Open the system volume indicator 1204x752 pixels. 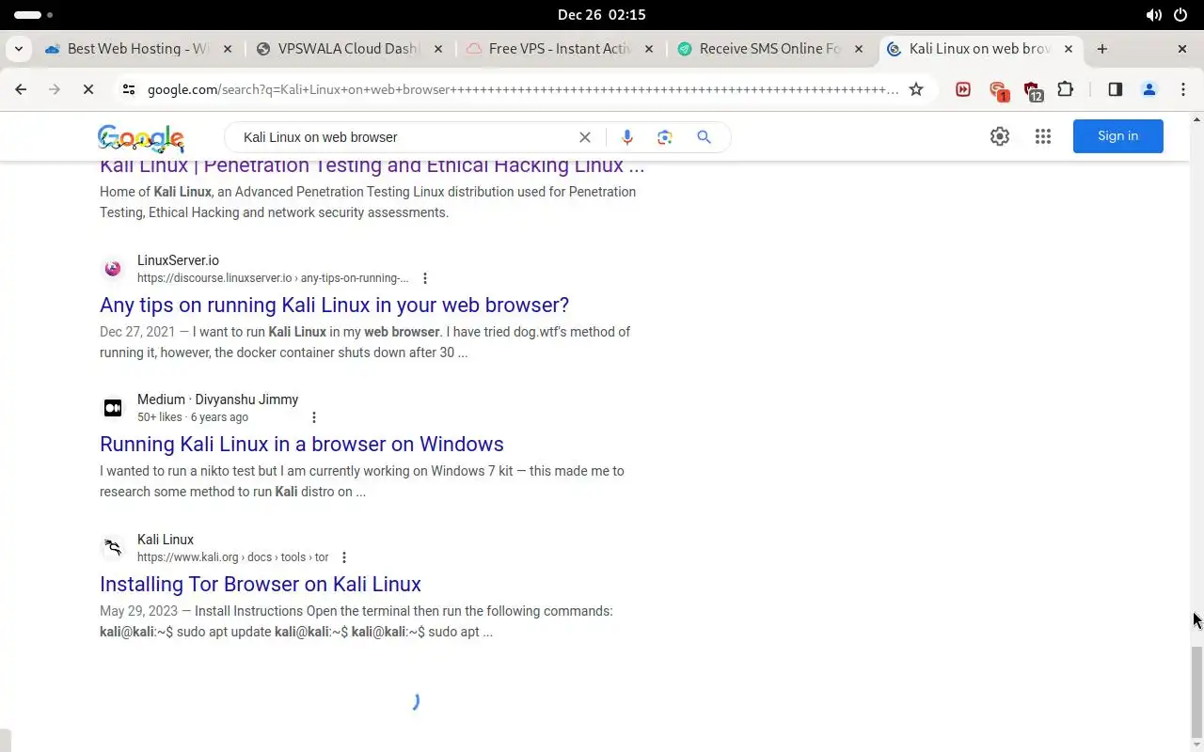pos(1153,15)
